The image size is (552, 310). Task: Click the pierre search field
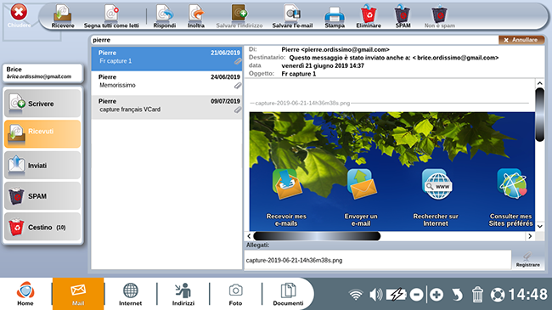[295, 40]
